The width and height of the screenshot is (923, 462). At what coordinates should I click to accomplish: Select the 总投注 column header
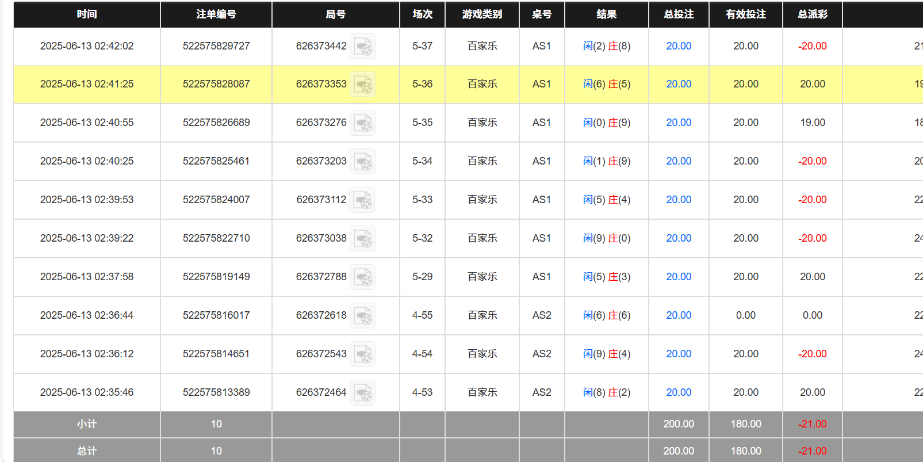click(x=679, y=14)
